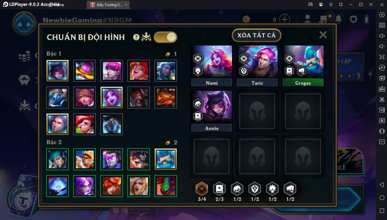Close the team planner dialog
The height and width of the screenshot is (220, 387).
323,35
